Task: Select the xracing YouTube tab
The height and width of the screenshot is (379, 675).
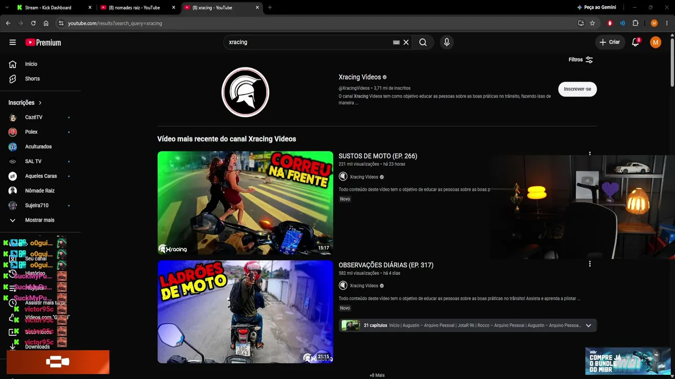Action: pyautogui.click(x=222, y=7)
